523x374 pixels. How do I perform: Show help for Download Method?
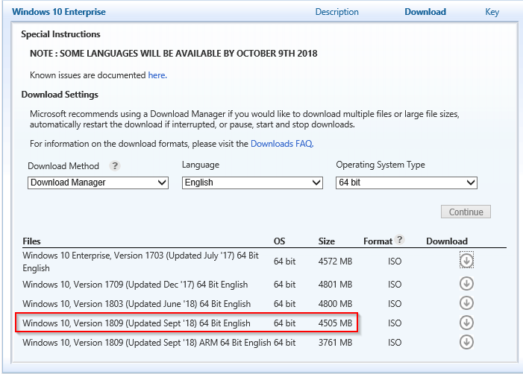point(115,165)
